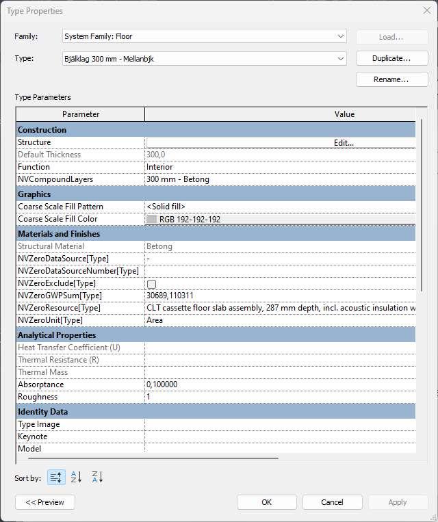Image resolution: width=438 pixels, height=522 pixels.
Task: Toggle the << Preview pane button
Action: click(45, 502)
